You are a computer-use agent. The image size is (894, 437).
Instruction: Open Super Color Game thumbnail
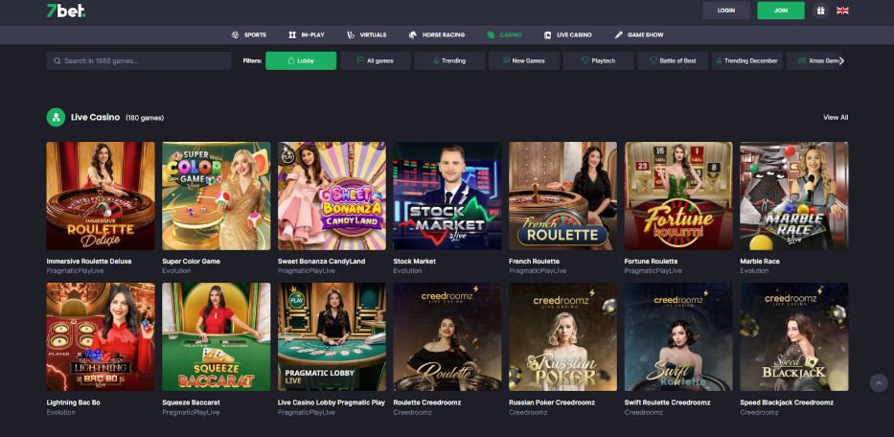217,195
